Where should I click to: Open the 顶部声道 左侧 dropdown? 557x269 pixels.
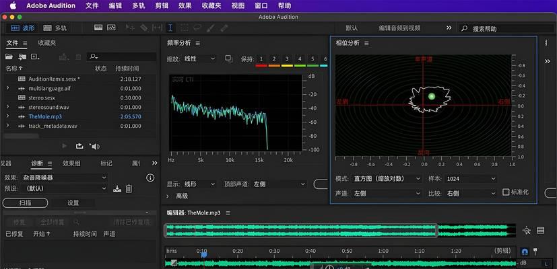click(x=279, y=184)
